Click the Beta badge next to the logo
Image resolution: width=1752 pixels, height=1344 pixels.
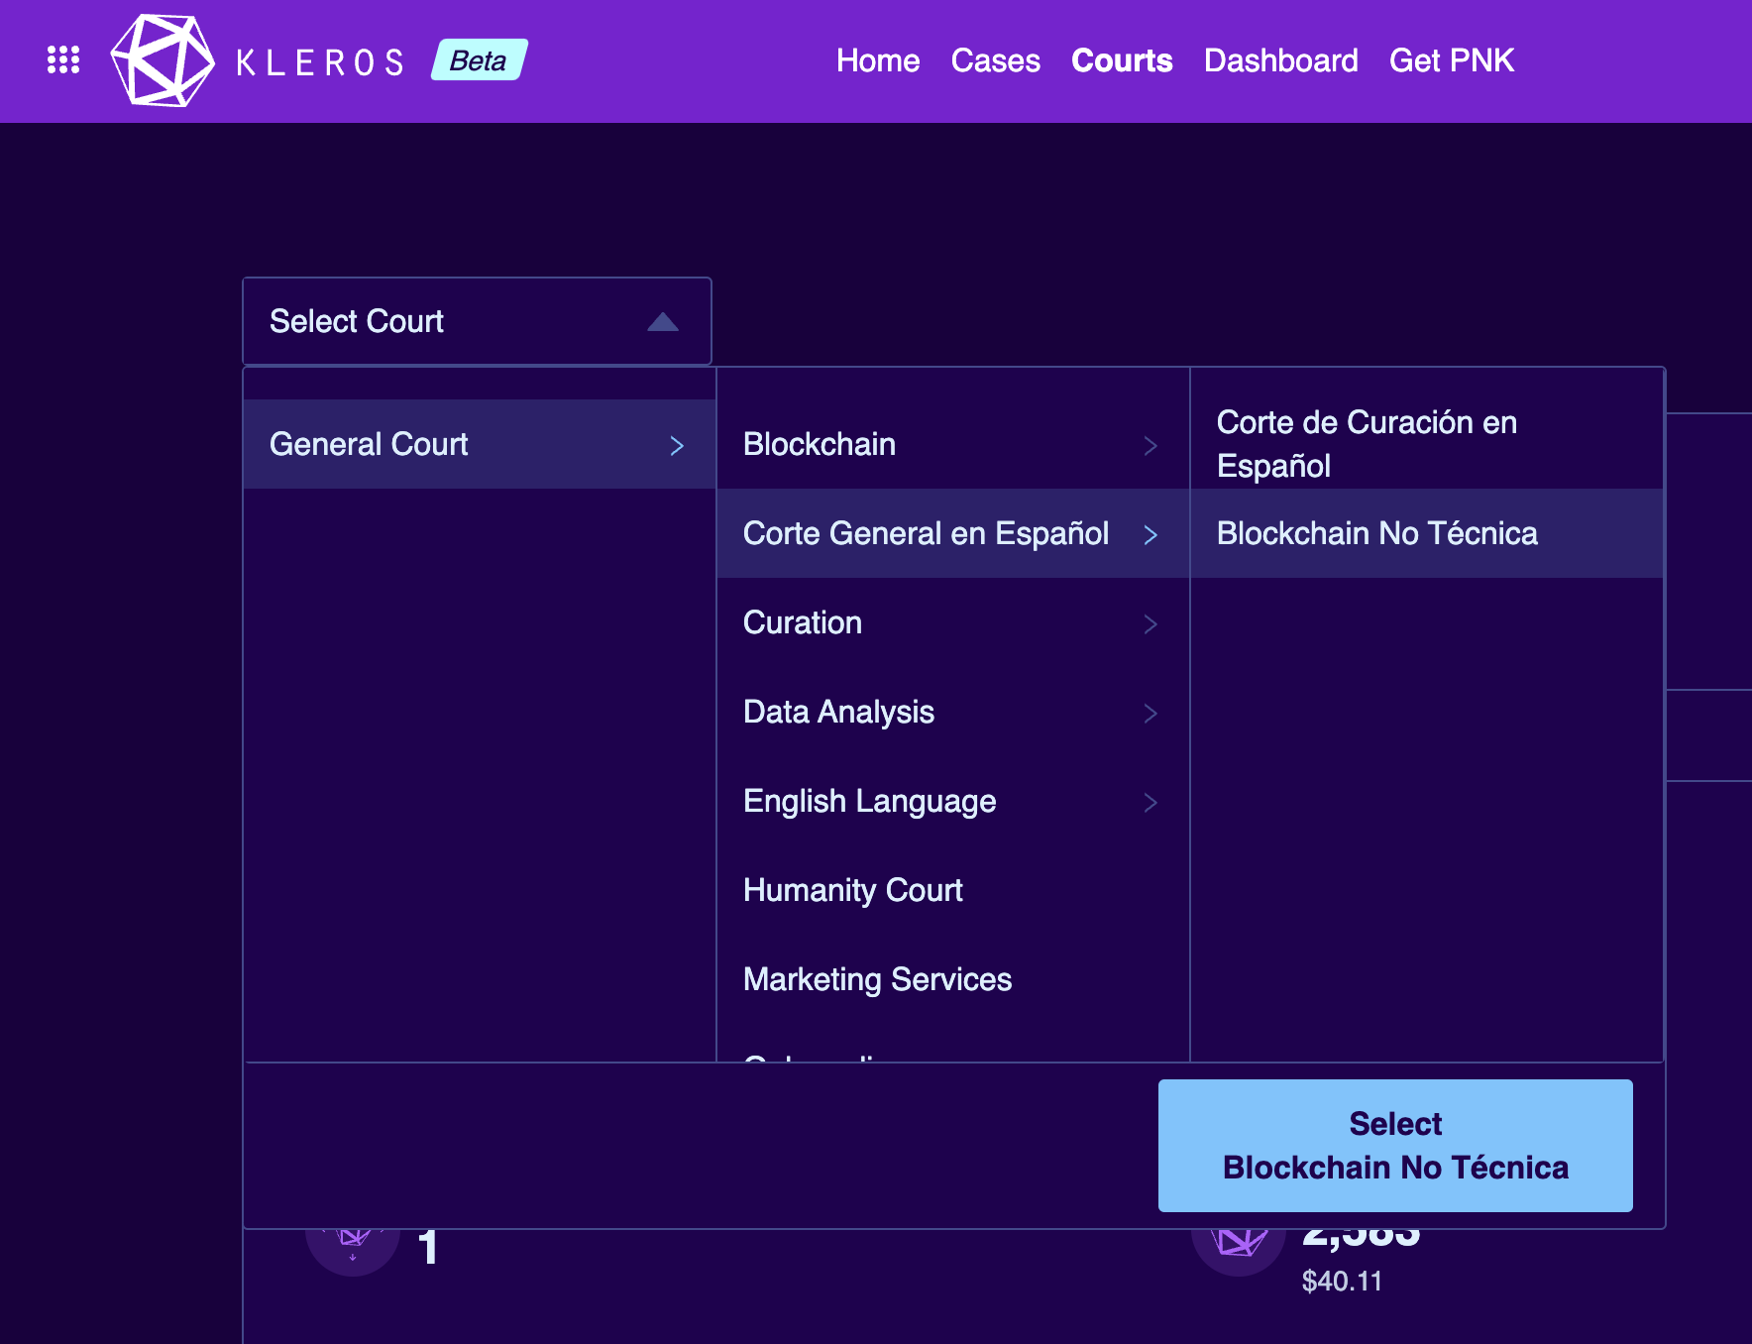click(477, 60)
